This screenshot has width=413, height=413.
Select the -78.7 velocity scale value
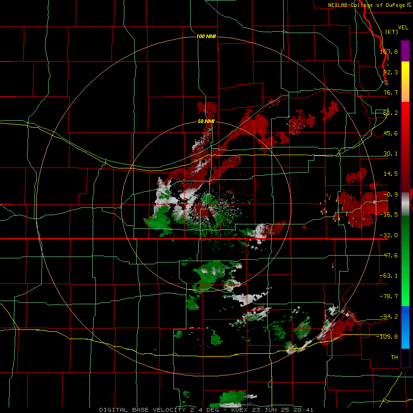pyautogui.click(x=389, y=296)
